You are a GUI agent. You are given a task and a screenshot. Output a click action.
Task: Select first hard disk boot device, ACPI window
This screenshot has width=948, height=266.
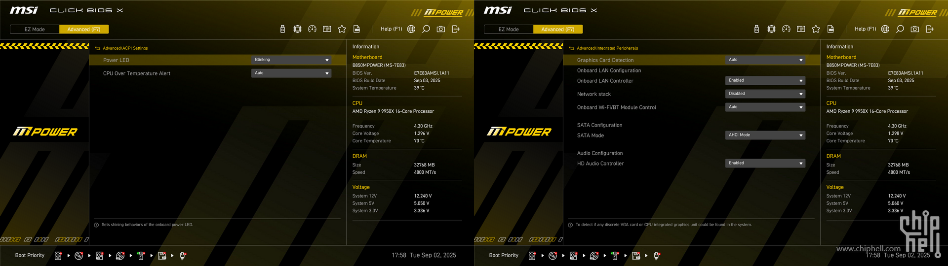coord(58,256)
